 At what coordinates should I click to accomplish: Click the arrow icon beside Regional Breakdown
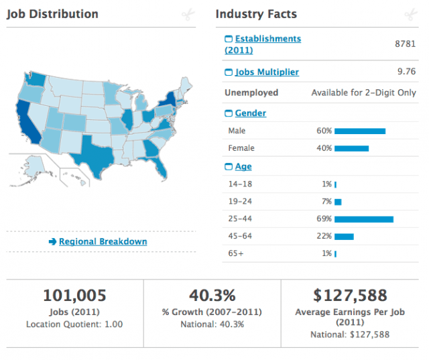tap(52, 242)
